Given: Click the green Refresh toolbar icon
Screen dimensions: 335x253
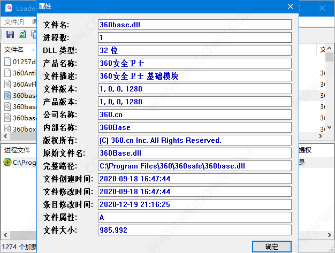Looking at the screenshot, I should coord(22,34).
